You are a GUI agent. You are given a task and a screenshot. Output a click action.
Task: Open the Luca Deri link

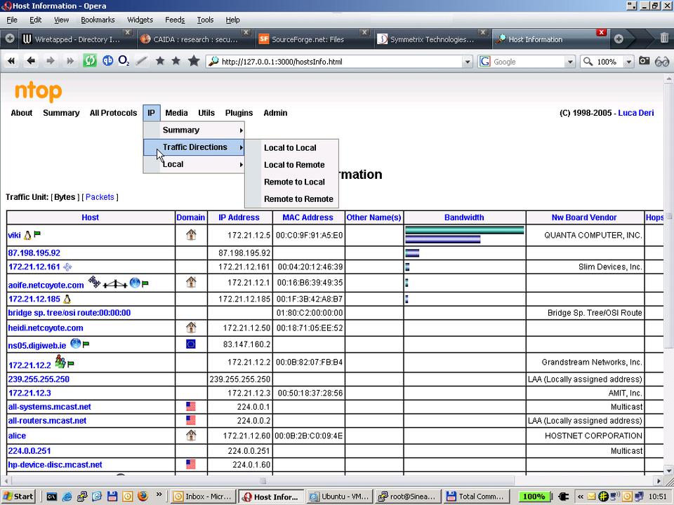[635, 113]
